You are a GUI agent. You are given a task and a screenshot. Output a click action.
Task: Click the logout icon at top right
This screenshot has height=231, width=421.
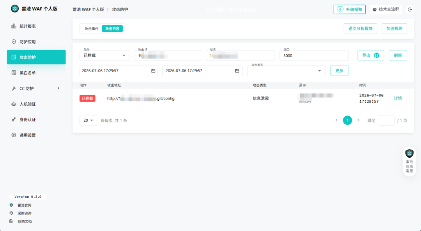point(409,9)
